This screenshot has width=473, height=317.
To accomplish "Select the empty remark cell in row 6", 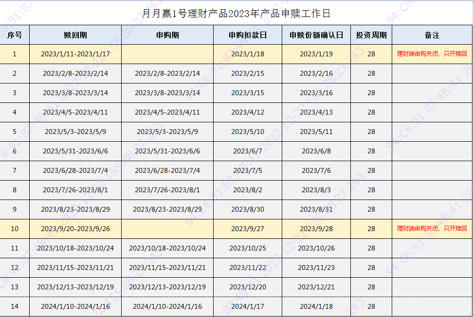I will [x=432, y=151].
